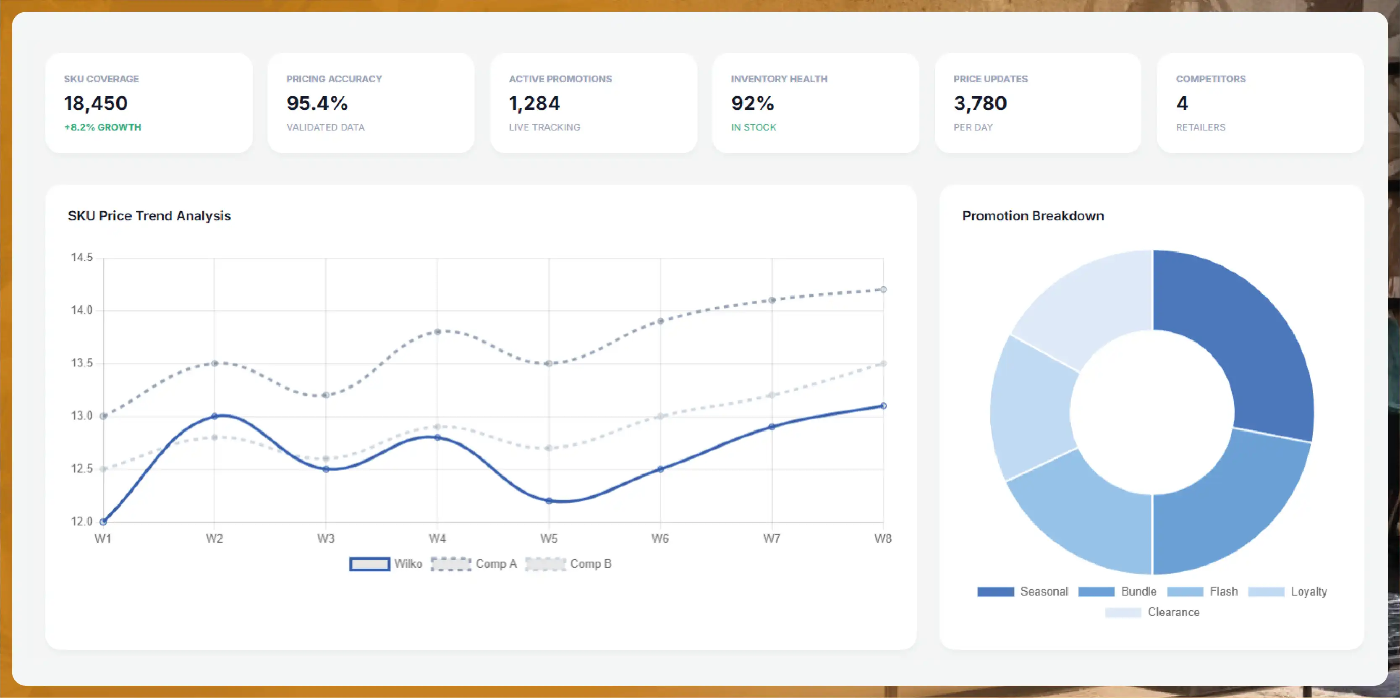The image size is (1400, 698).
Task: Open the Price Updates card
Action: click(1038, 103)
